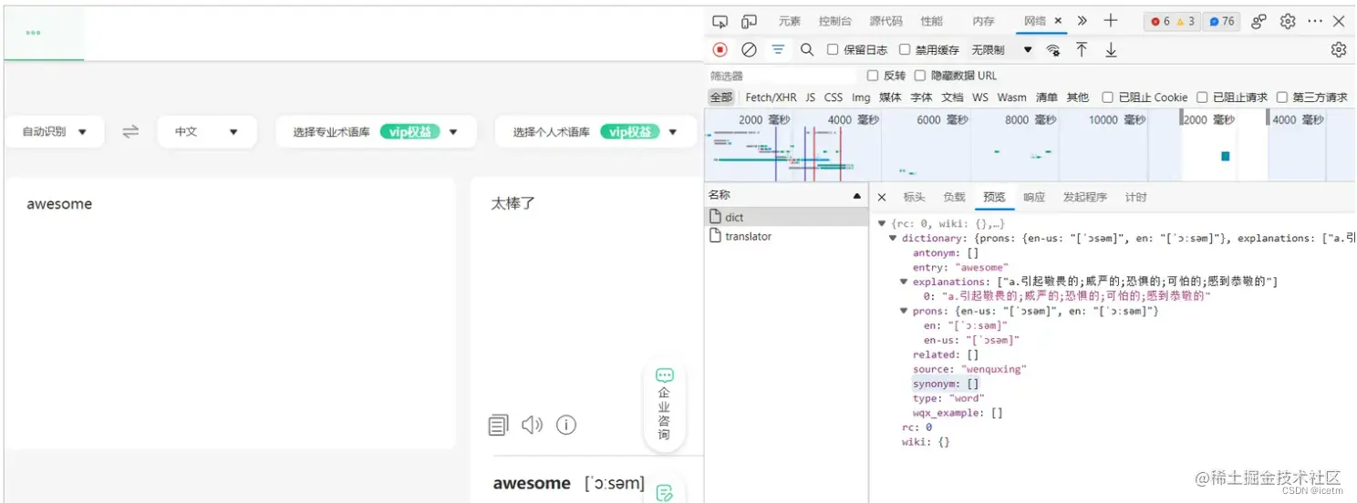Switch to 内存 DevTools tab

(984, 21)
